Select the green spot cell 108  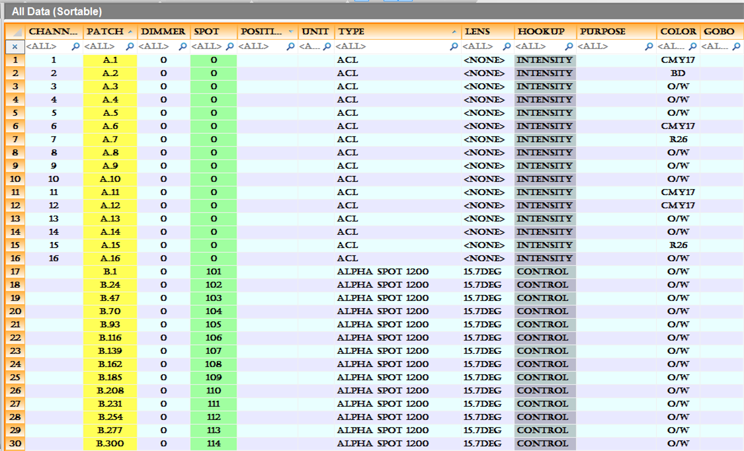(214, 364)
